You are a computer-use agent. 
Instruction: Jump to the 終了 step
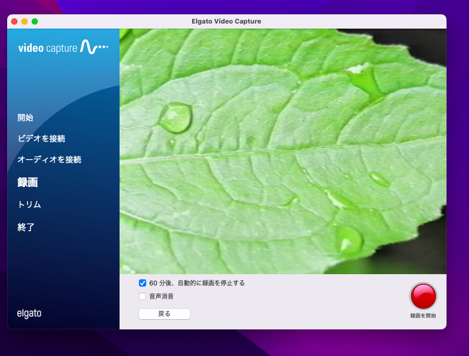tap(26, 227)
